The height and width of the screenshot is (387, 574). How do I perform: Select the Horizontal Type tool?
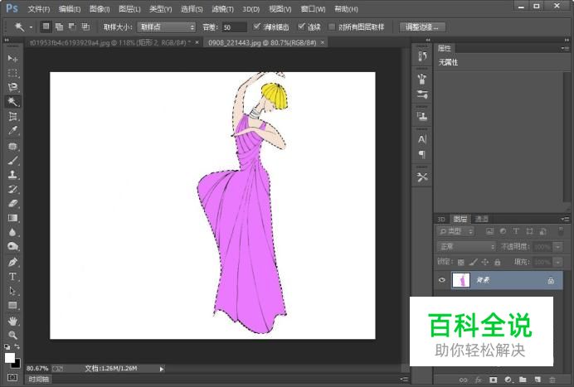point(12,277)
